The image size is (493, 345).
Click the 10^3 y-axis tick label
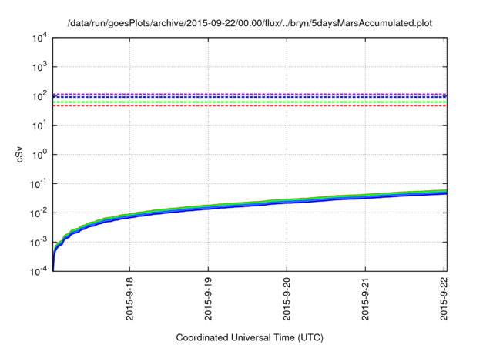click(40, 67)
